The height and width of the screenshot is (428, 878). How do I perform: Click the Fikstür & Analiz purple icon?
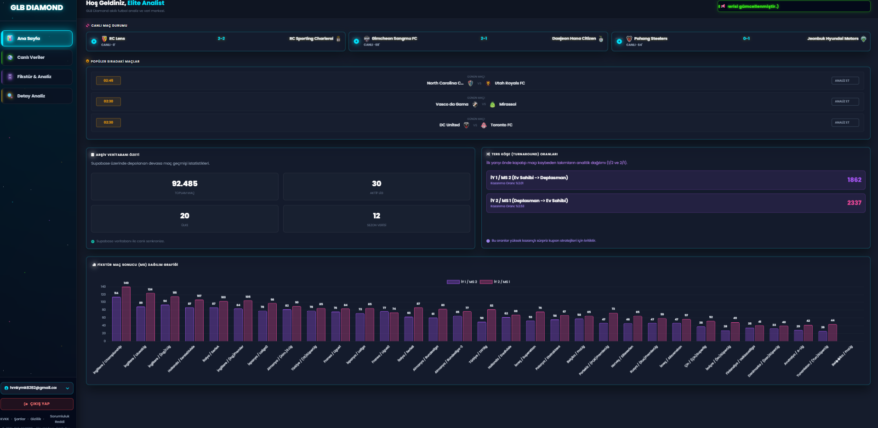10,77
